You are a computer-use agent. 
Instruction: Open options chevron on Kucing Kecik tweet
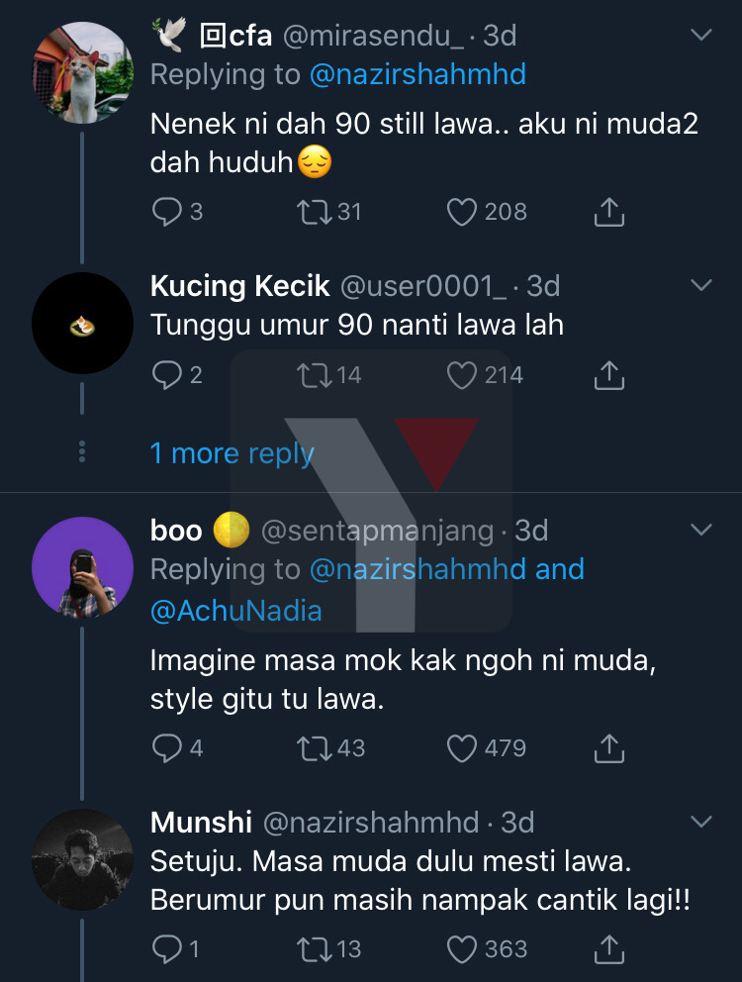(x=700, y=285)
